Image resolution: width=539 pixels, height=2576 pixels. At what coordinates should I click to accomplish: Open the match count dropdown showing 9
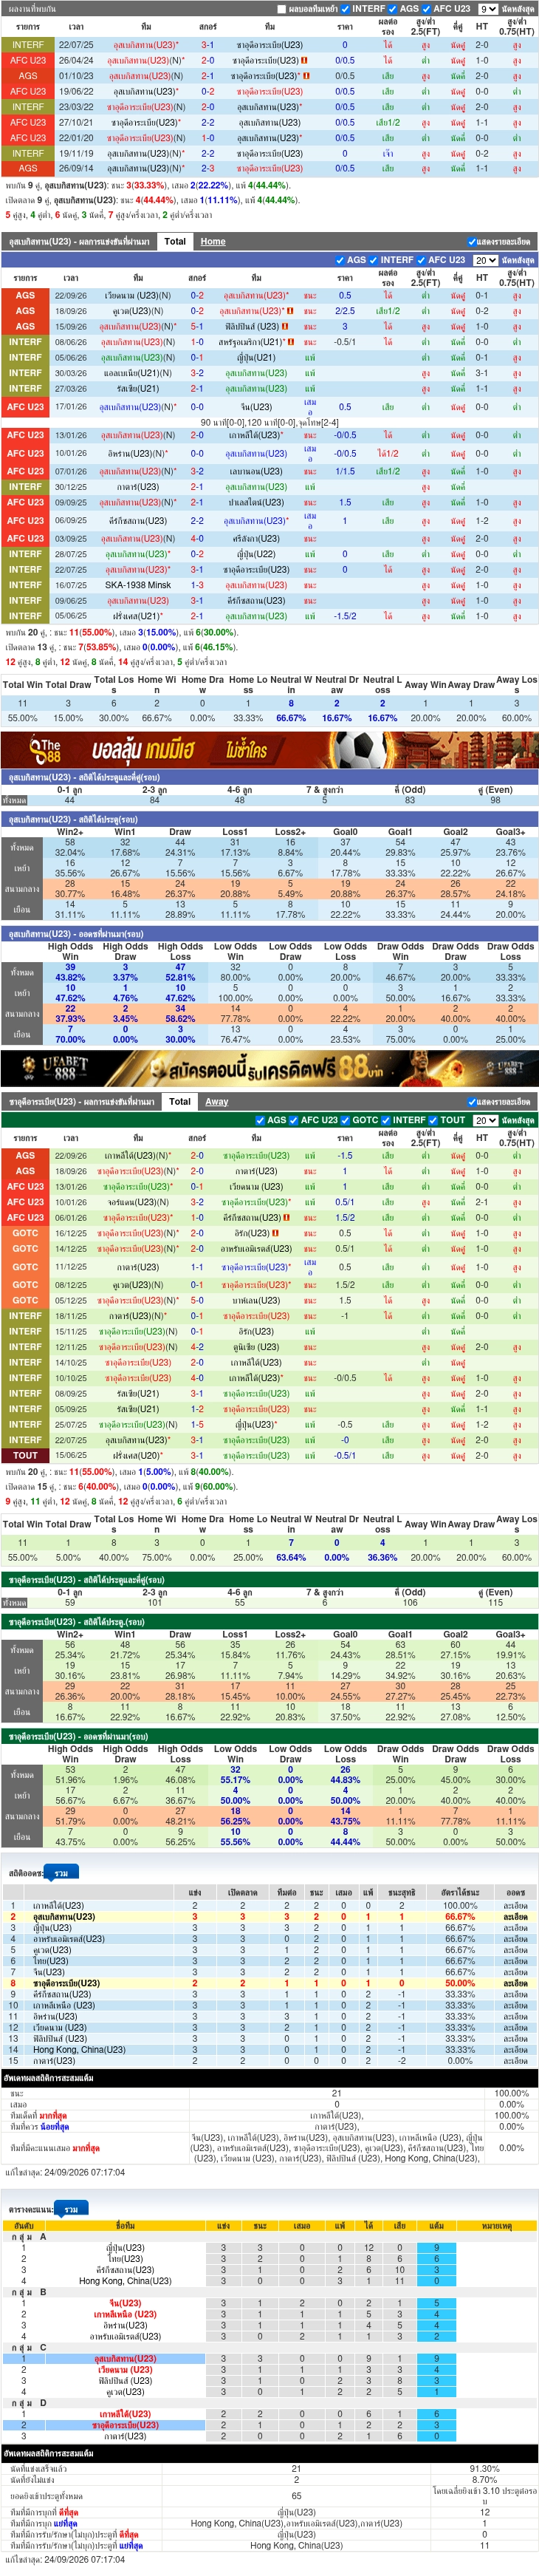click(x=487, y=9)
